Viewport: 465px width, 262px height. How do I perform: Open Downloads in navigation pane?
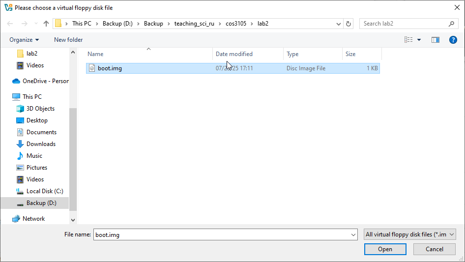[41, 144]
